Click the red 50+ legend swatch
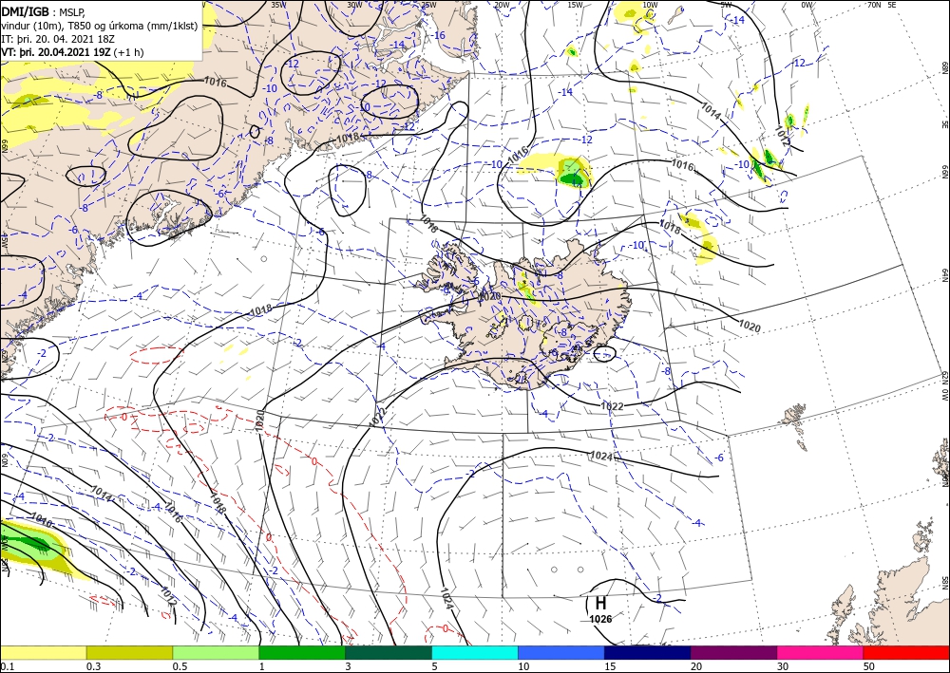 click(x=906, y=652)
